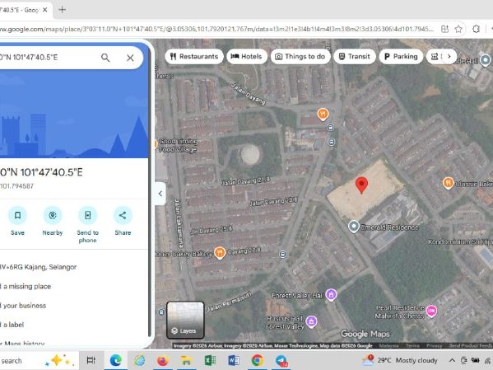Click Add your business
This screenshot has width=493, height=370.
[23, 306]
